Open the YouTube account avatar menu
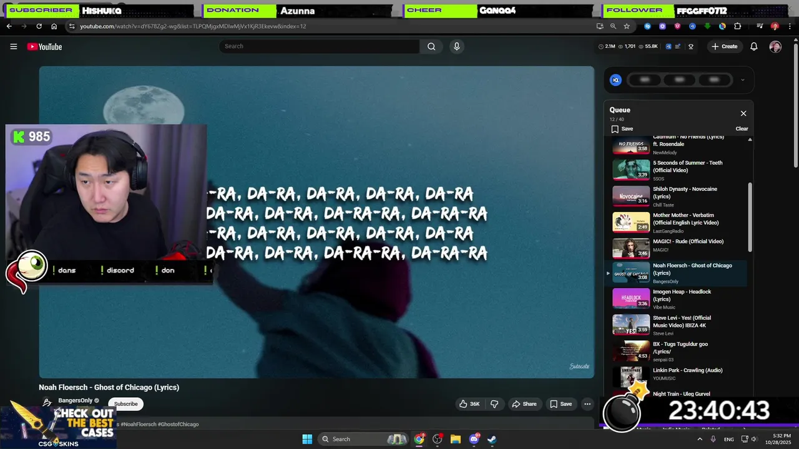Viewport: 799px width, 449px height. [x=775, y=46]
